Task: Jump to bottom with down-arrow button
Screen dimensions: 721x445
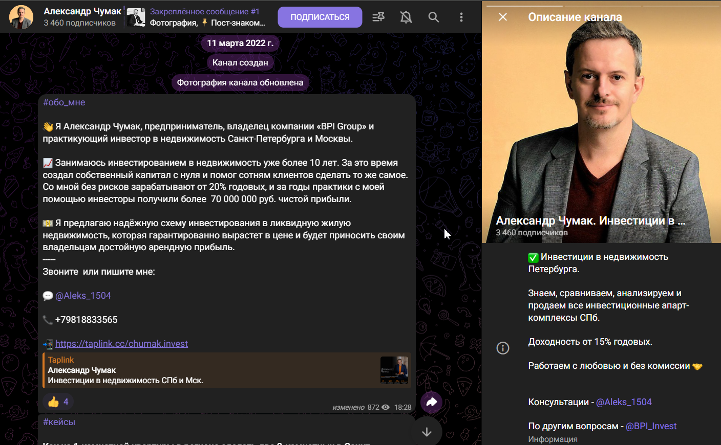Action: (x=427, y=432)
